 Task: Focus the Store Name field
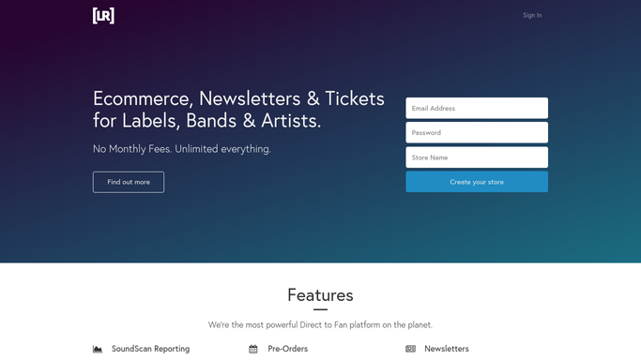coord(477,157)
